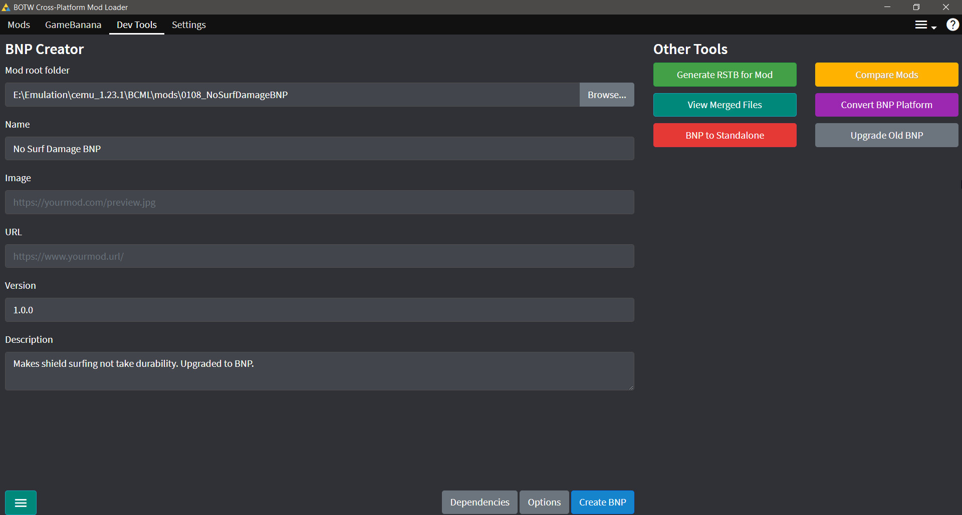Open Convert BNP Platform

pos(886,105)
